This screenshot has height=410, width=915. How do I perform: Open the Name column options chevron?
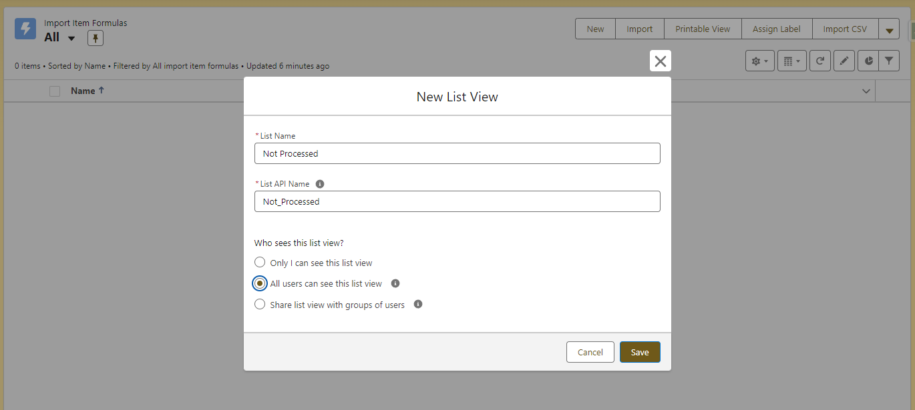tap(866, 91)
